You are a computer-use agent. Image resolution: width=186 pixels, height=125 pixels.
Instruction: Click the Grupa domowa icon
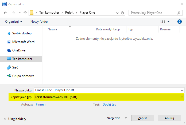click(9, 76)
